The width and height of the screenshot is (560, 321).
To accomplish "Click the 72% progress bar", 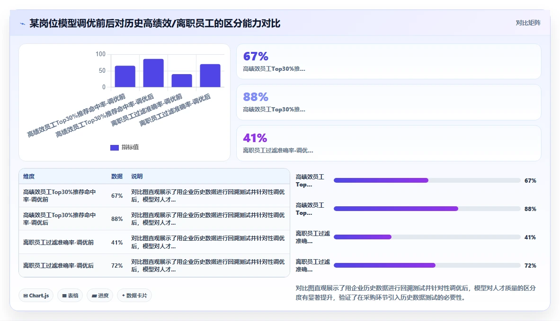I will point(427,265).
